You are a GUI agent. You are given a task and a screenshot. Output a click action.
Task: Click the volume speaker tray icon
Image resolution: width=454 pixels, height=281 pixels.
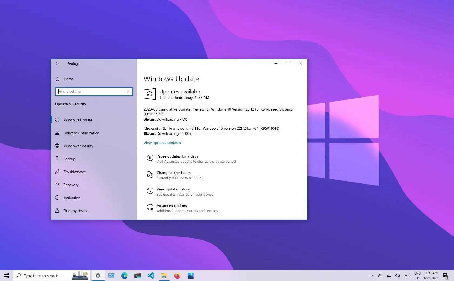(398, 276)
